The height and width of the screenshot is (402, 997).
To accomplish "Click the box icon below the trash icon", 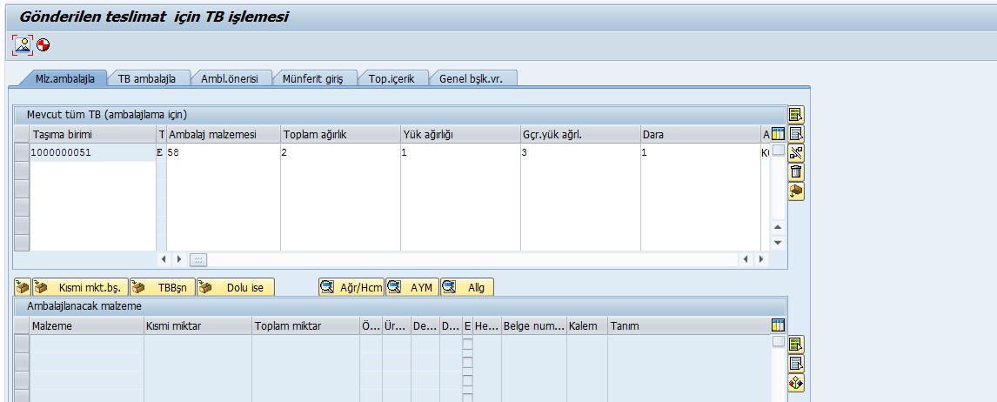I will tap(796, 191).
